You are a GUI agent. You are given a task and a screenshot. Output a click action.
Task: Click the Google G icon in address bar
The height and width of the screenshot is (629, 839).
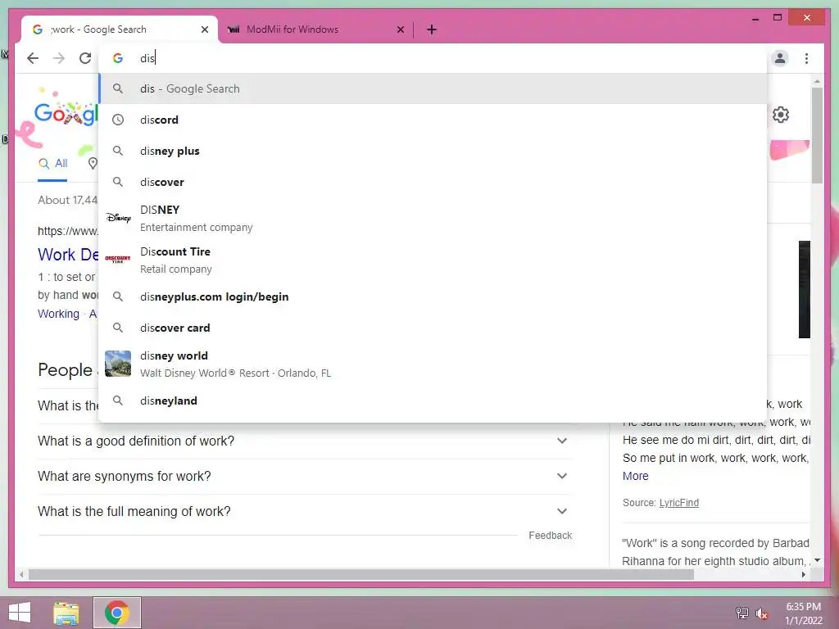118,58
